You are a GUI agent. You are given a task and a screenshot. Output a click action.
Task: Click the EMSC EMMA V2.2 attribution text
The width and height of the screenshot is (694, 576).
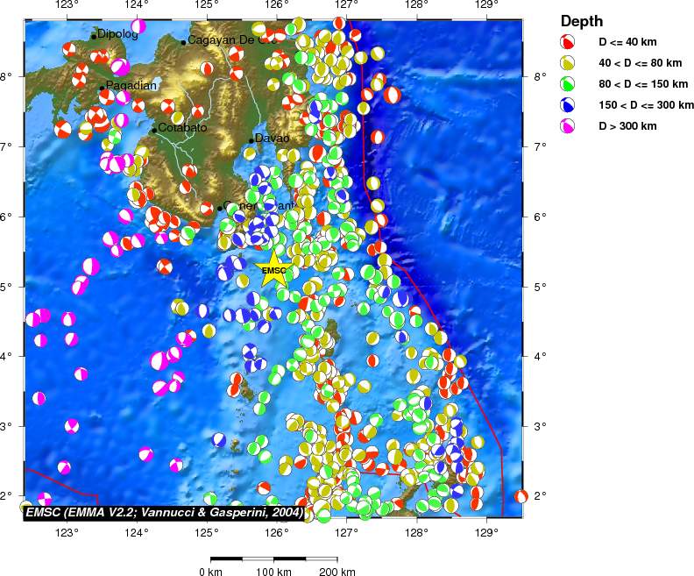tap(165, 512)
